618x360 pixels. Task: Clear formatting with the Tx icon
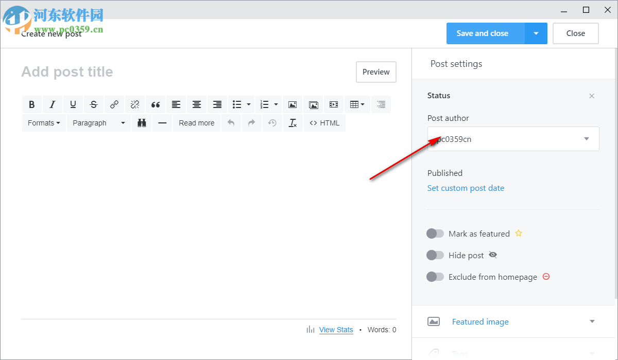pos(293,123)
